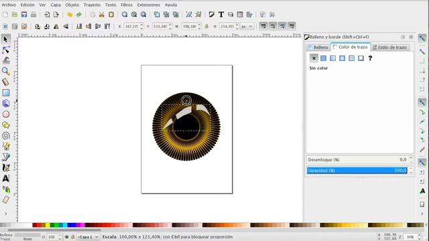The height and width of the screenshot is (241, 429).
Task: Select the Ellipse circle tool
Action: [6, 114]
